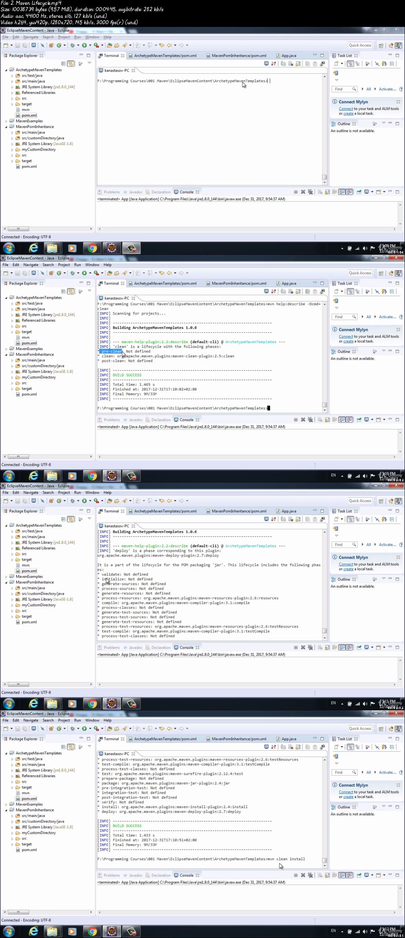Click terminal vertical scrollbar thumb in 00:02:02 frame
The height and width of the screenshot is (938, 405).
(x=324, y=405)
